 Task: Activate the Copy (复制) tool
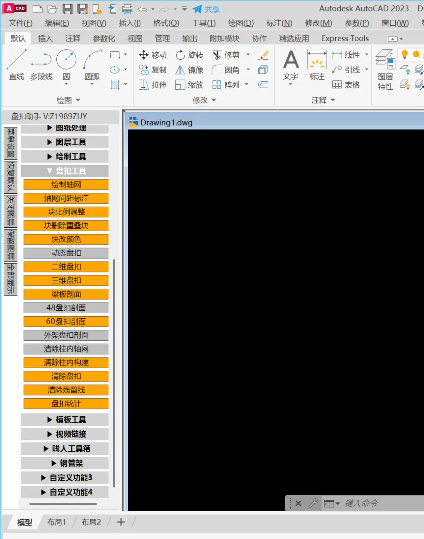[153, 70]
